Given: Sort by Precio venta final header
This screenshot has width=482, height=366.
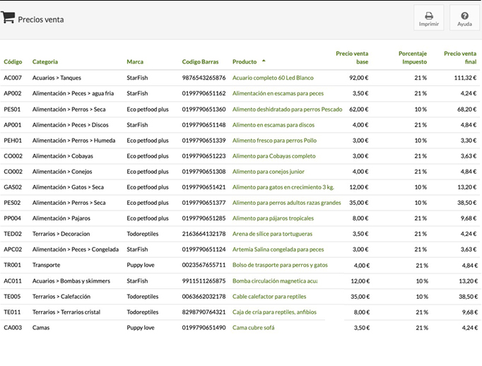Looking at the screenshot, I should pyautogui.click(x=460, y=57).
